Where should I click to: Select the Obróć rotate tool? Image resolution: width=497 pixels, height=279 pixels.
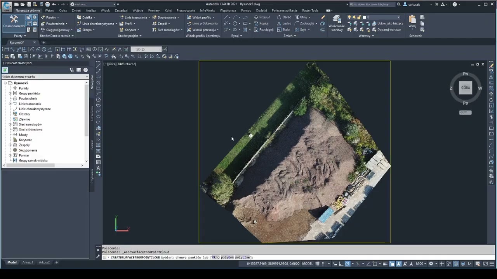tap(284, 17)
